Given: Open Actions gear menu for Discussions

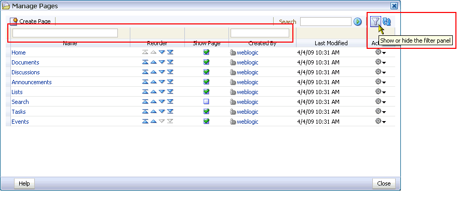Looking at the screenshot, I should [x=380, y=72].
